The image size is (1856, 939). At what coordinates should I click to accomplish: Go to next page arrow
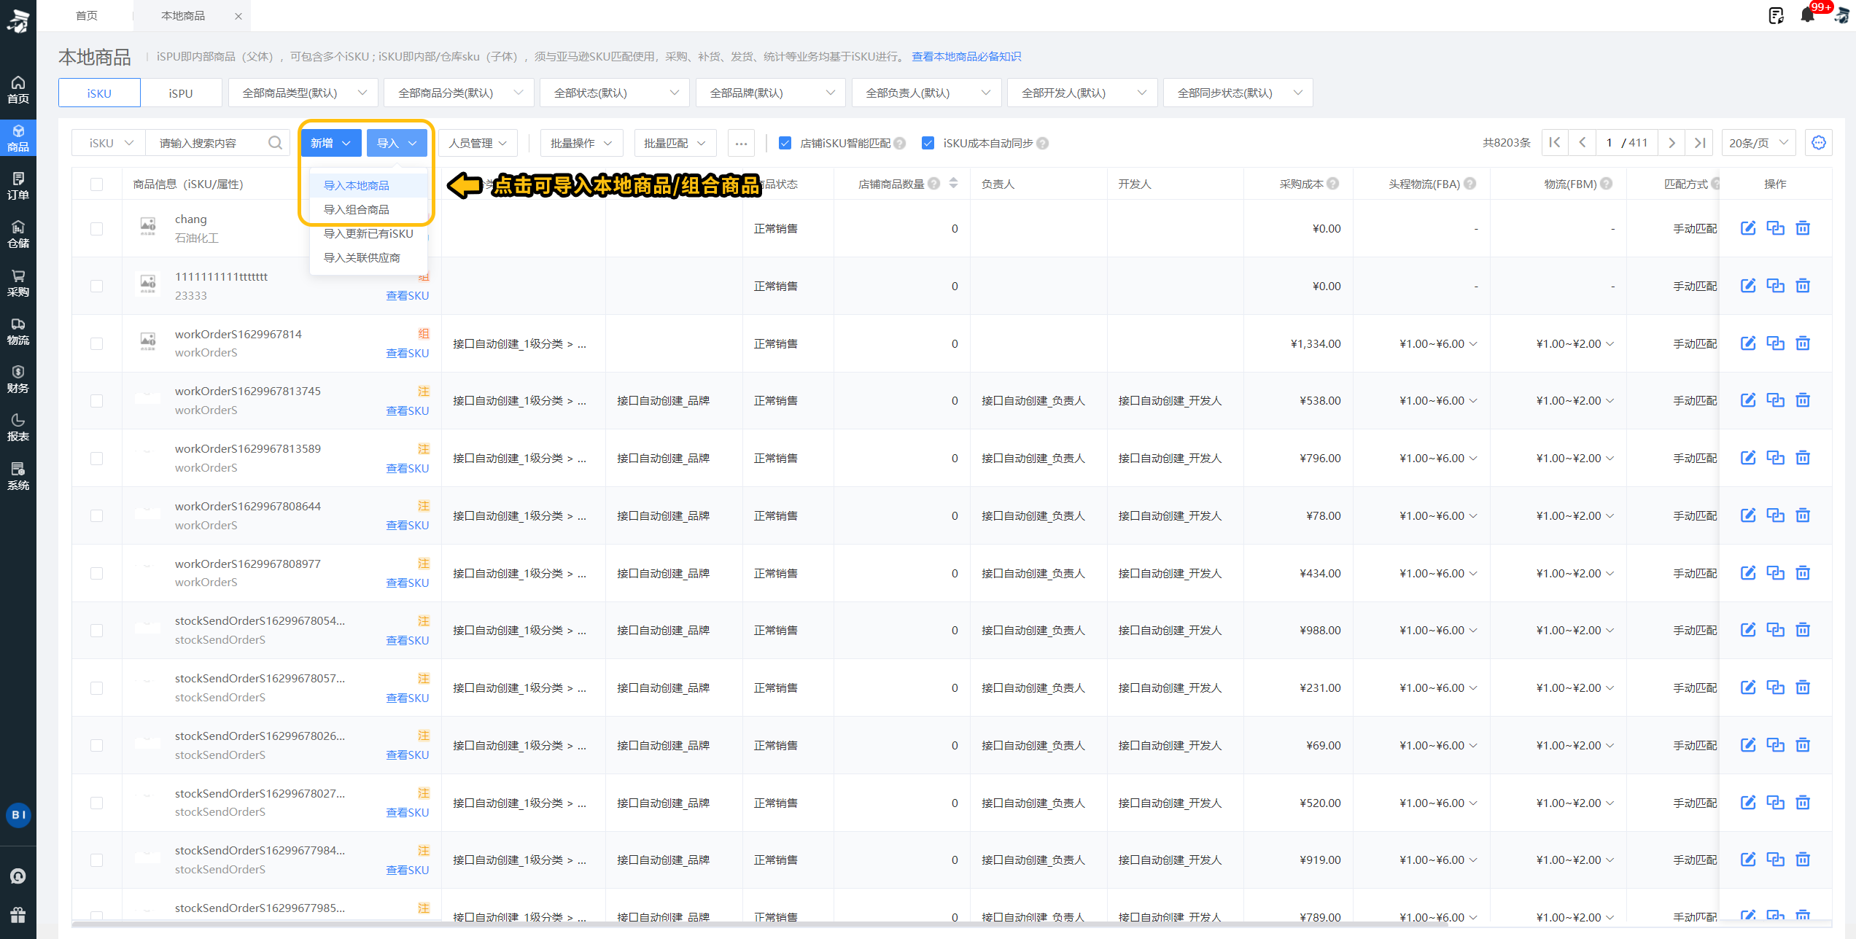pyautogui.click(x=1672, y=143)
